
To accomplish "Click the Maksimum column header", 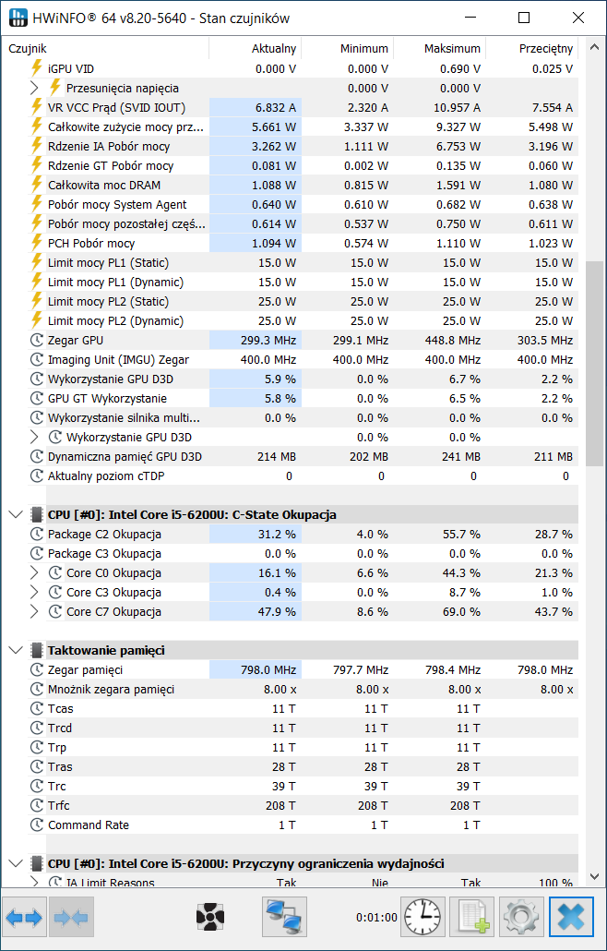I will coord(439,49).
